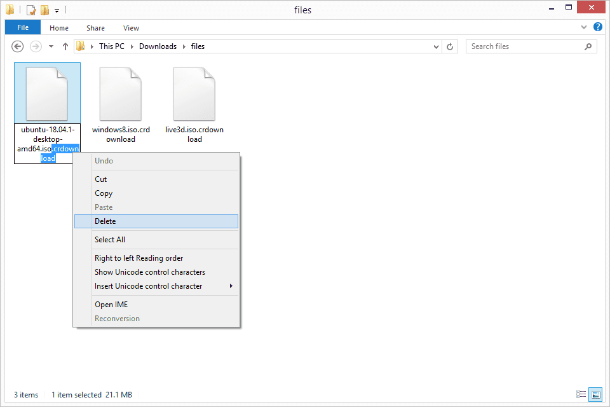Image resolution: width=610 pixels, height=407 pixels.
Task: Click the Properties icon on quick access toolbar
Action: (x=30, y=10)
